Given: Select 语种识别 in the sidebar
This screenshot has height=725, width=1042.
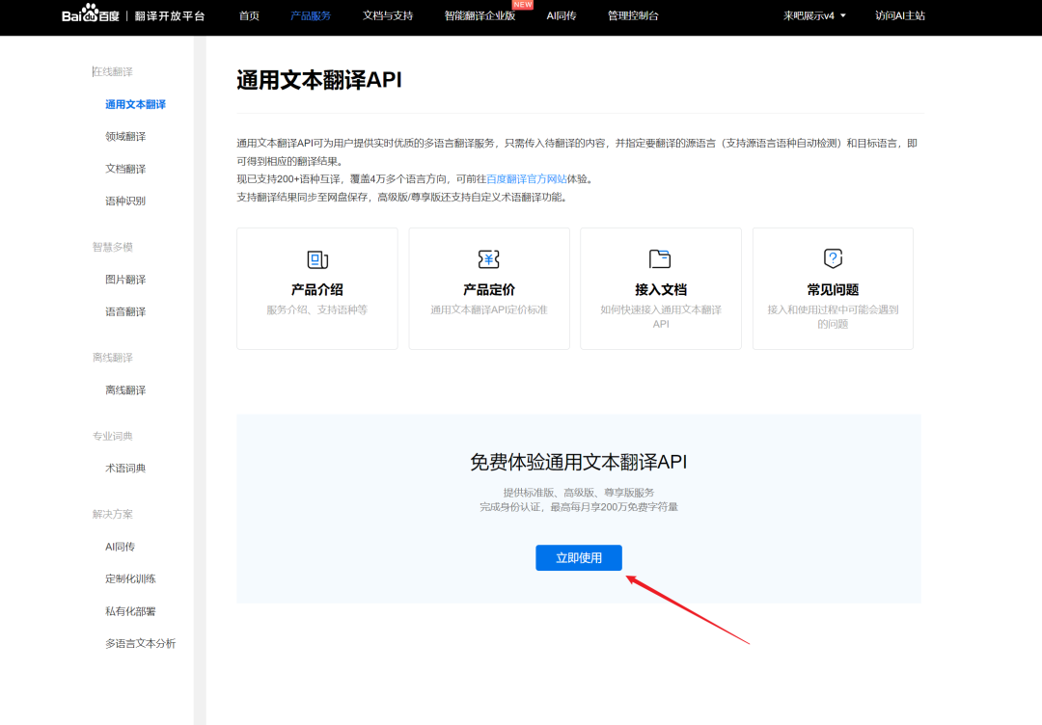Looking at the screenshot, I should click(125, 201).
